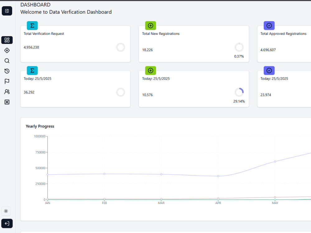The height and width of the screenshot is (233, 311).
Task: Open the search magnifier icon in sidebar
Action: click(7, 61)
